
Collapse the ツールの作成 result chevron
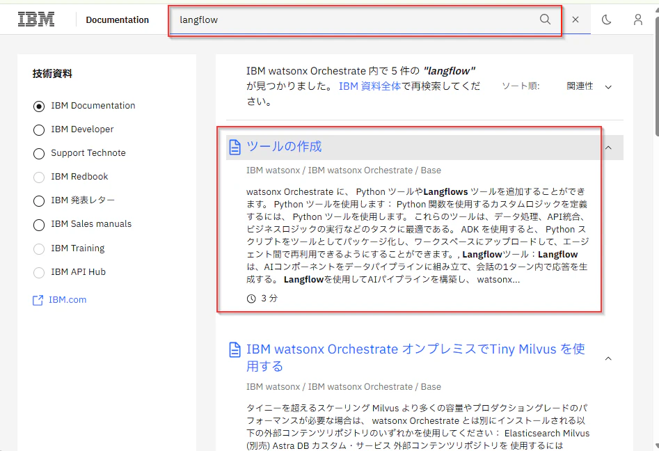(x=608, y=148)
